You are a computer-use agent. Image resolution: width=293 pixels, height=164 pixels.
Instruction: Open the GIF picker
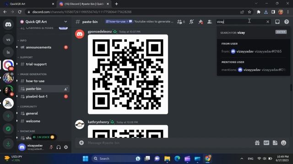pyautogui.click(x=266, y=143)
